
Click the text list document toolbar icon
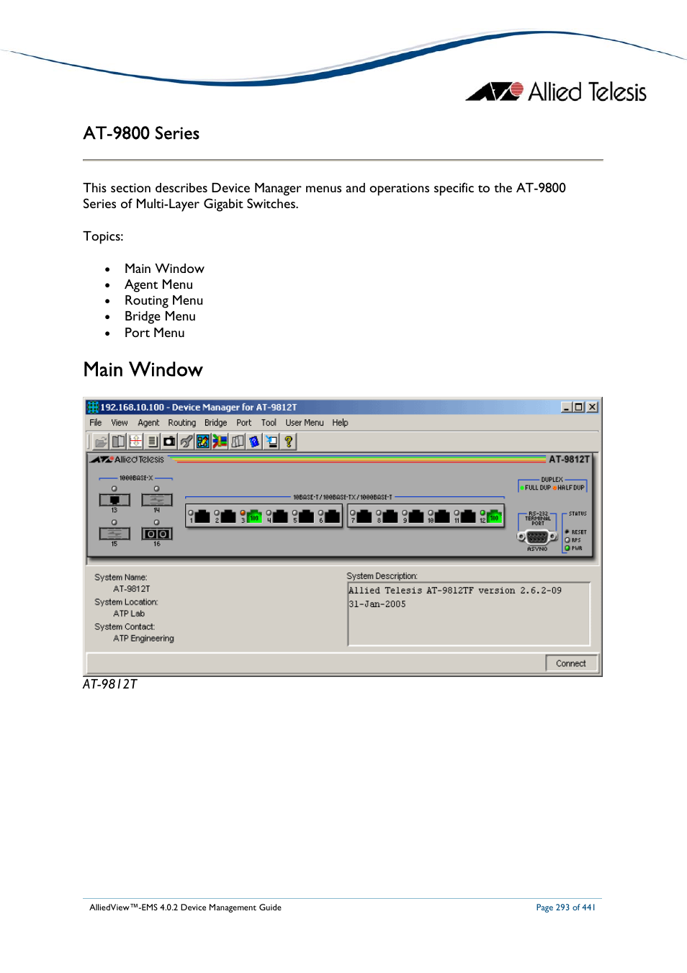point(152,441)
